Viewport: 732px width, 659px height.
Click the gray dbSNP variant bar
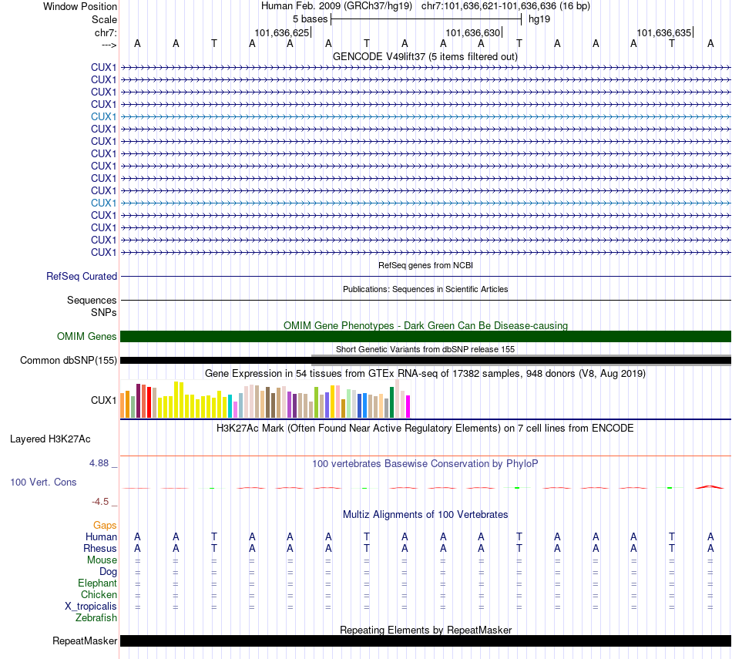[x=521, y=360]
